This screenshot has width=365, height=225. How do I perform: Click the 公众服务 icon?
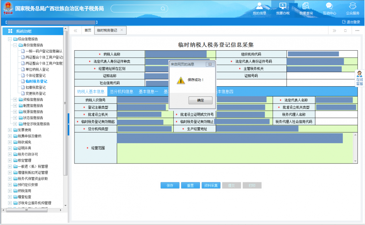point(353,6)
